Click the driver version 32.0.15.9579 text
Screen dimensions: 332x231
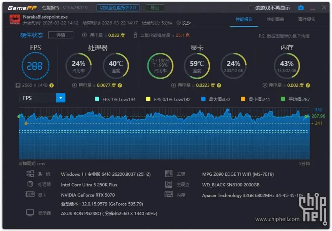(x=102, y=204)
